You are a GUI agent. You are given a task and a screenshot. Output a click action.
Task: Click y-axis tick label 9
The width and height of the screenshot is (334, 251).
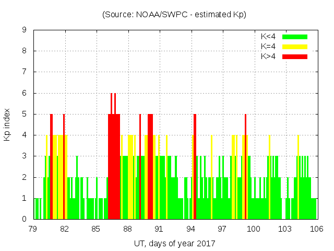(x=25, y=30)
